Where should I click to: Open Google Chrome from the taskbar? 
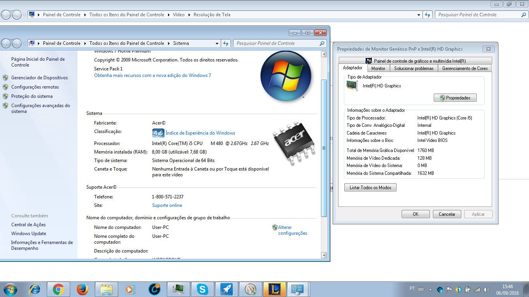pos(58,289)
